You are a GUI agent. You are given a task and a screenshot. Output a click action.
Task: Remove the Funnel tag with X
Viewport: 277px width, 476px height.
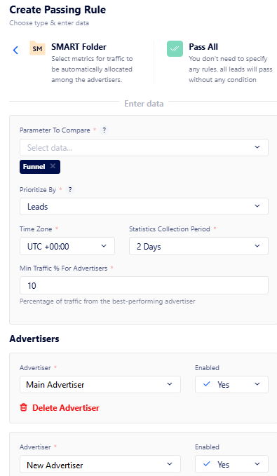53,166
